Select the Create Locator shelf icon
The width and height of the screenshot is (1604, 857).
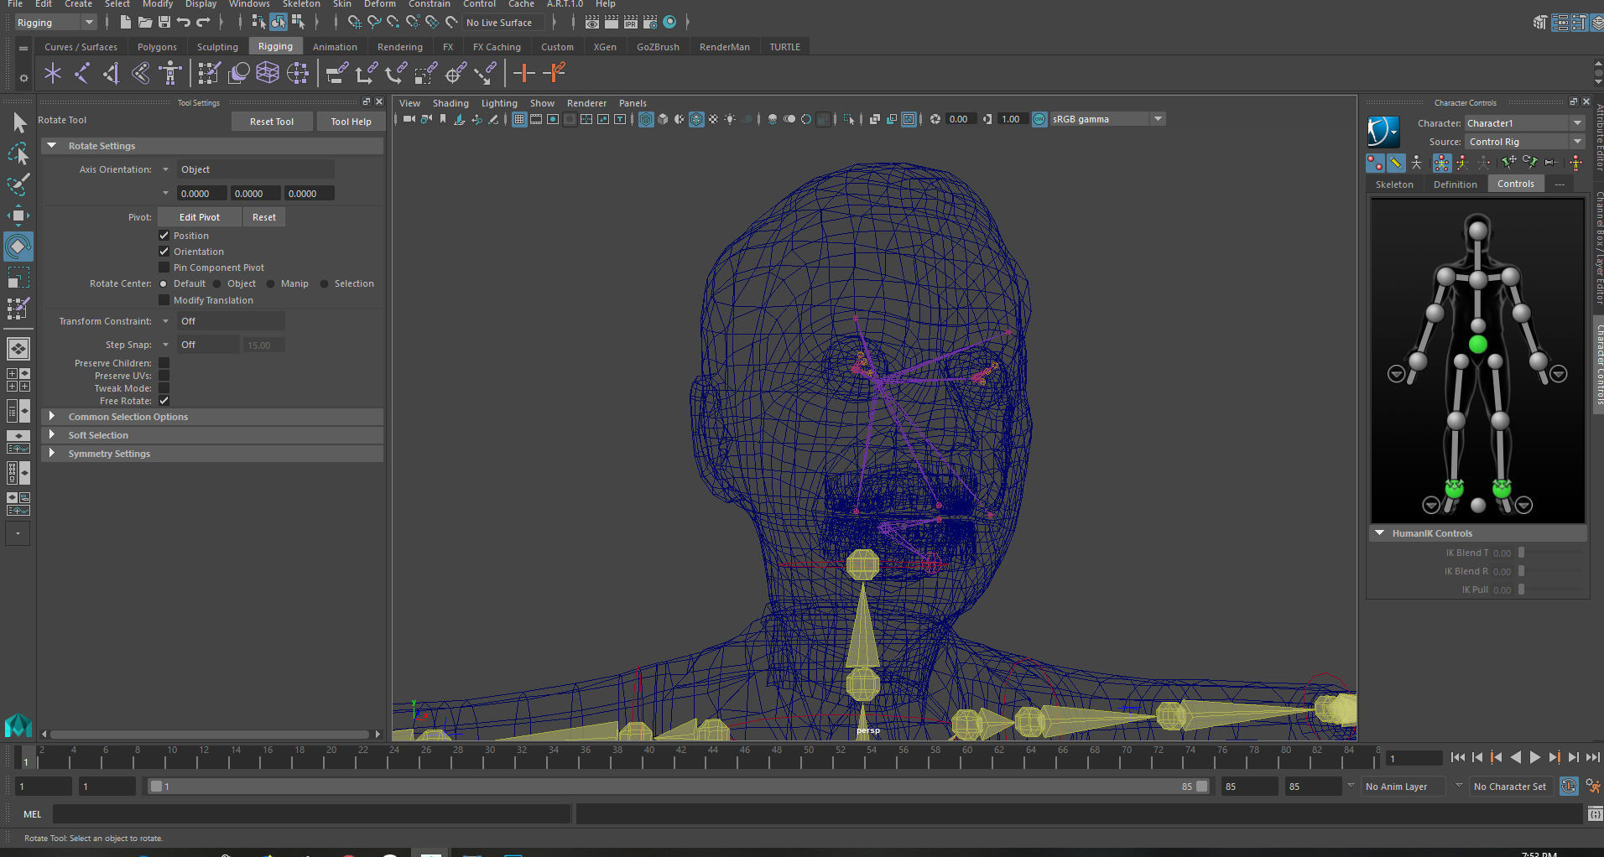pyautogui.click(x=53, y=74)
